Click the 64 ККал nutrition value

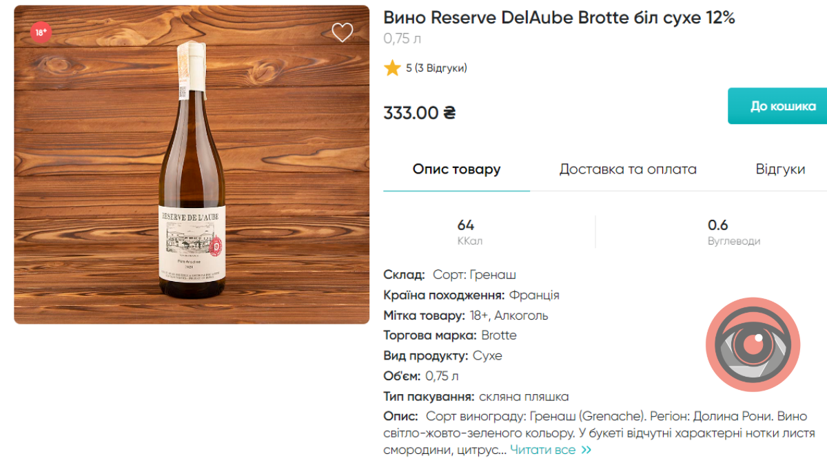[x=466, y=232]
